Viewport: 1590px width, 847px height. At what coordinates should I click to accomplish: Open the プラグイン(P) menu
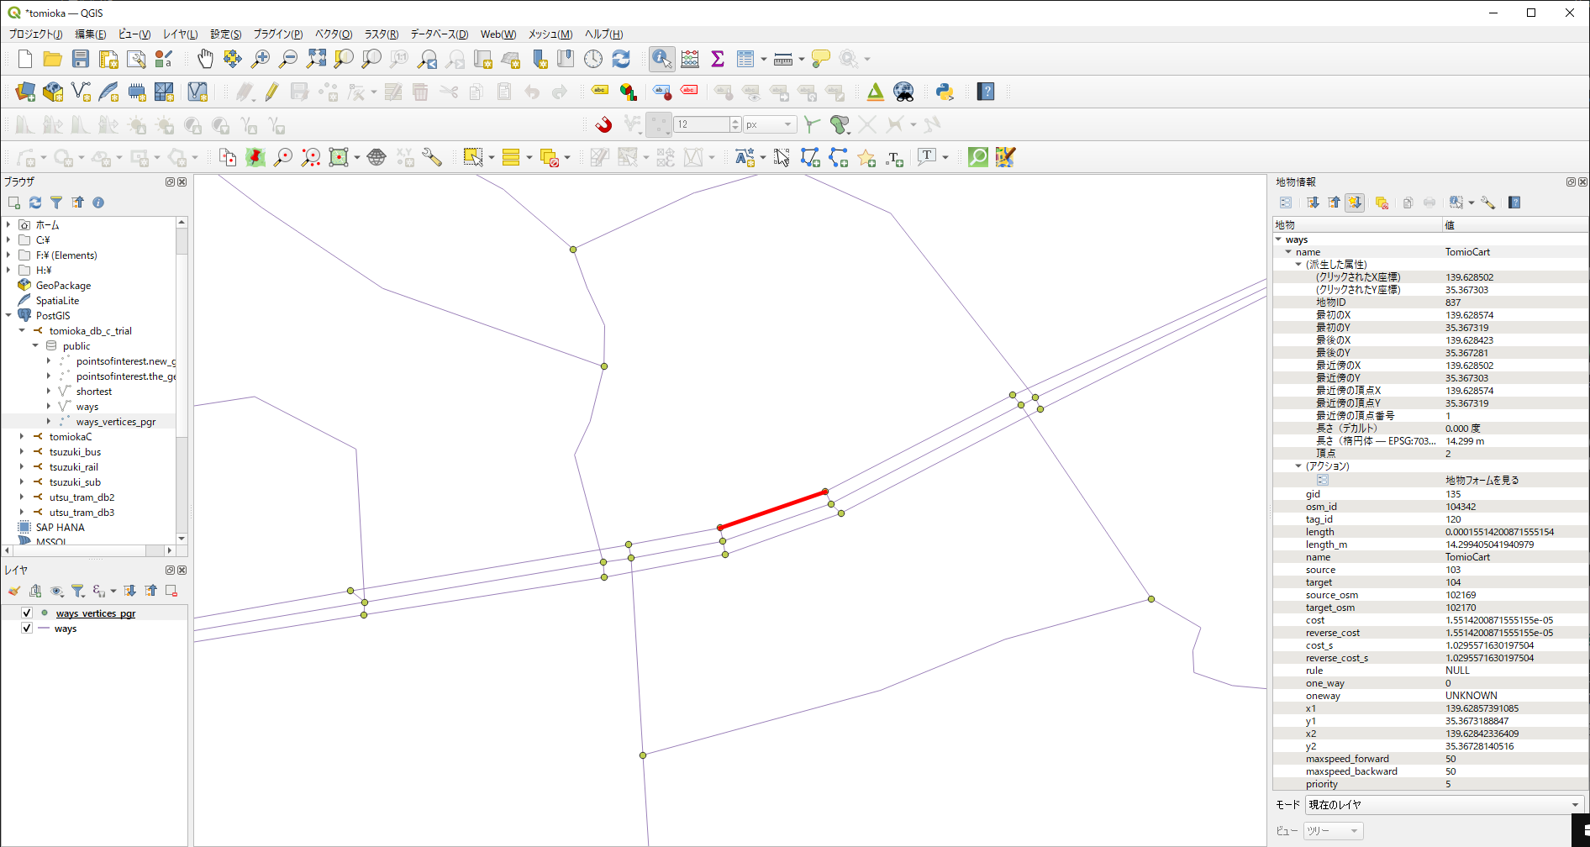[277, 34]
